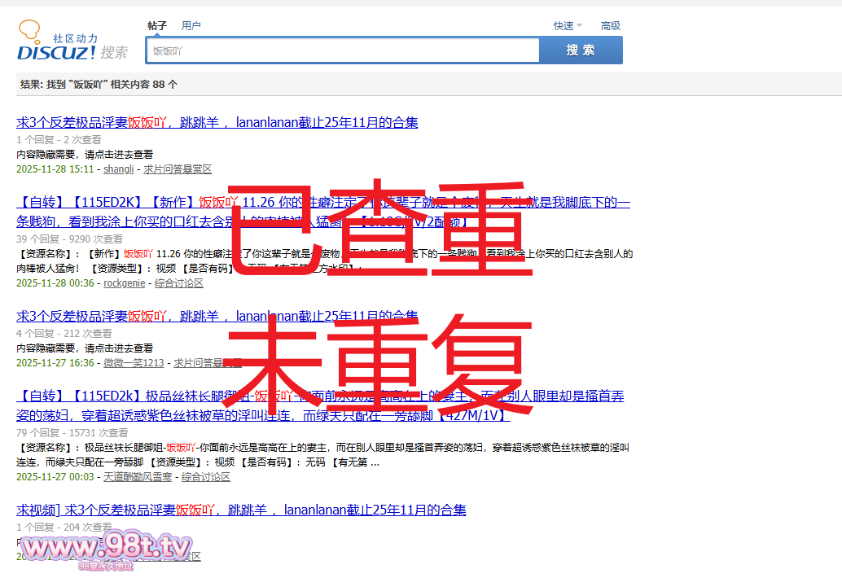Open 综合讨论区 forum link next to rockgenie
842x578 pixels.
[x=179, y=283]
